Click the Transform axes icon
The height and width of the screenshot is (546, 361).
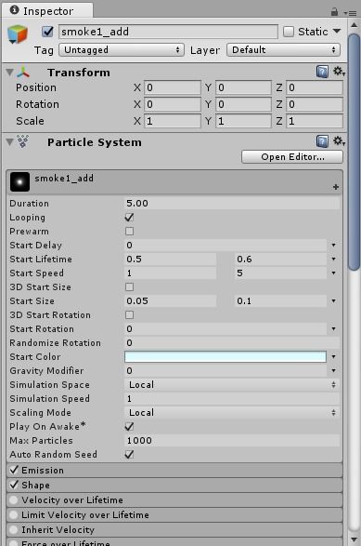[23, 73]
